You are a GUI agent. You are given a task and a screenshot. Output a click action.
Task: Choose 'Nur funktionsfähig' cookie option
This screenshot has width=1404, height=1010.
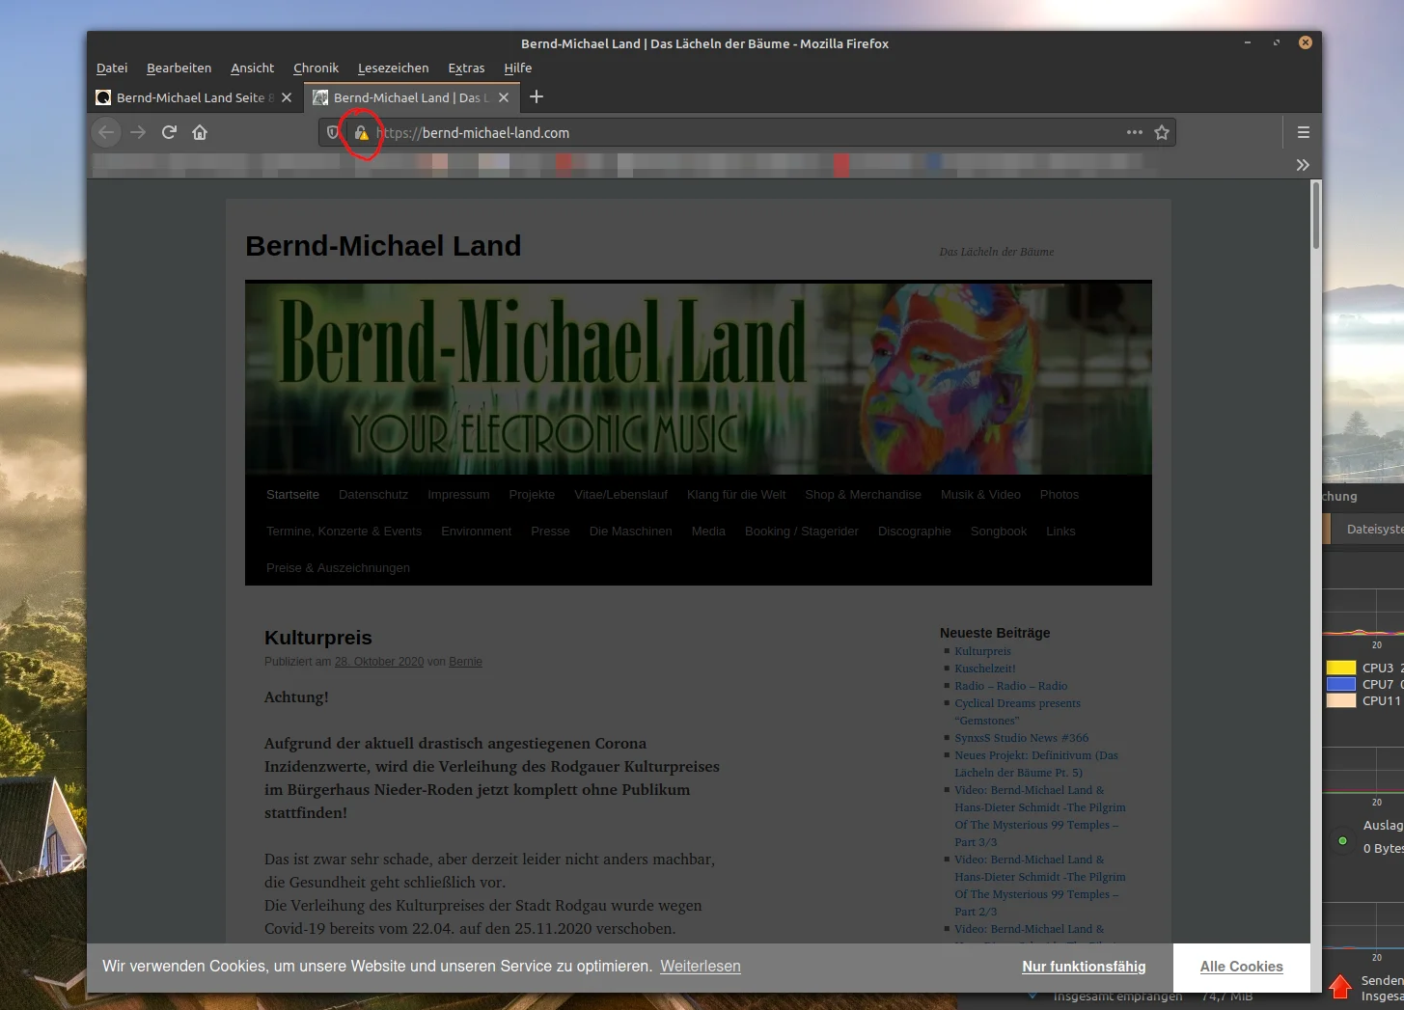point(1084,967)
